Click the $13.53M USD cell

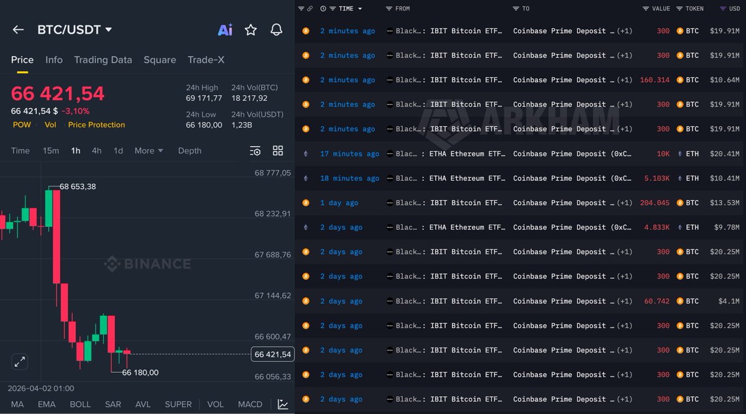point(724,203)
